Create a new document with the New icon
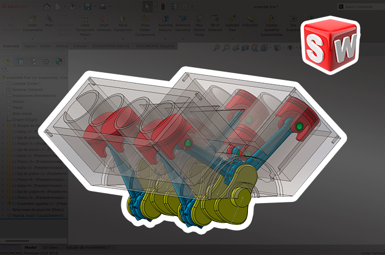This screenshot has height=255, width=385. 58,7
